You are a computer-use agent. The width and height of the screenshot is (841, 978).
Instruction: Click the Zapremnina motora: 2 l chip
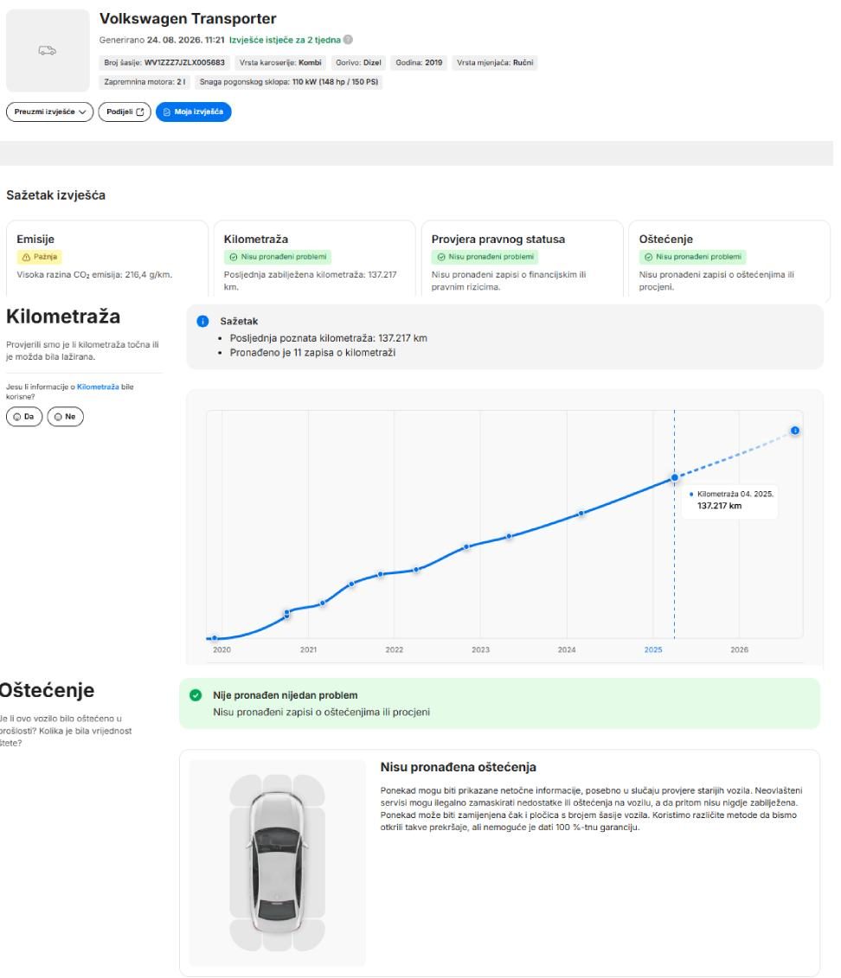pos(144,81)
